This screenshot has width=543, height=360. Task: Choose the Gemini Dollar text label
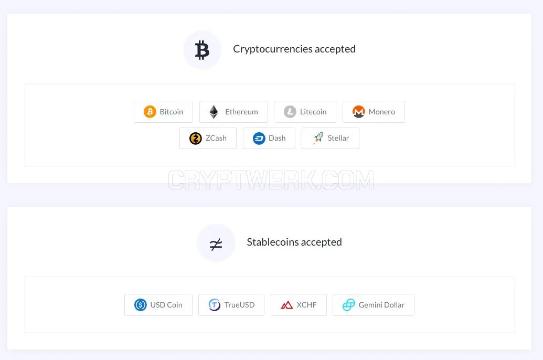point(381,305)
